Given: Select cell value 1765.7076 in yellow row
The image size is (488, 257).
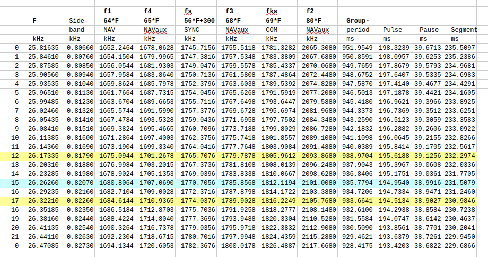Looking at the screenshot, I should 198,156.
